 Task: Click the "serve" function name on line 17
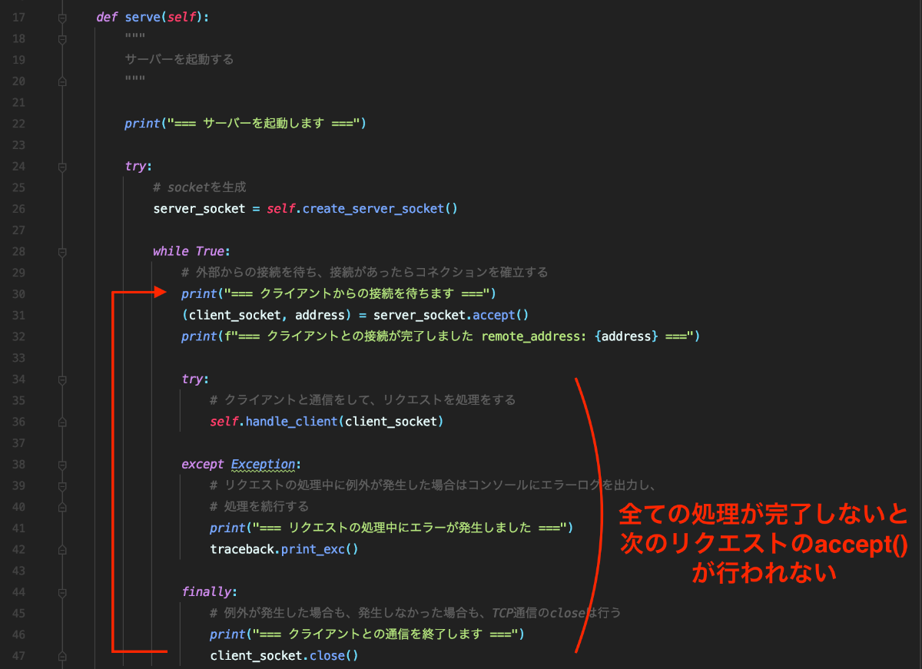143,17
